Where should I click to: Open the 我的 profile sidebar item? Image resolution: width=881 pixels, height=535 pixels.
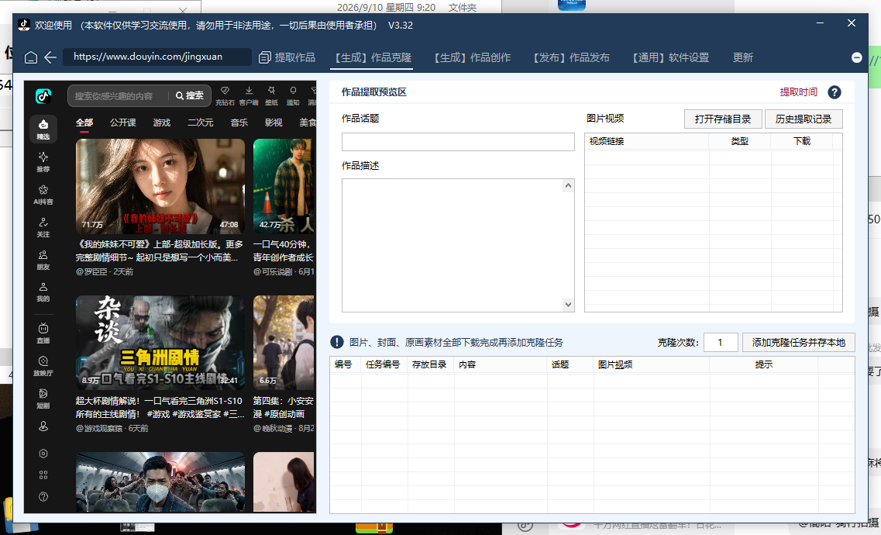point(43,292)
